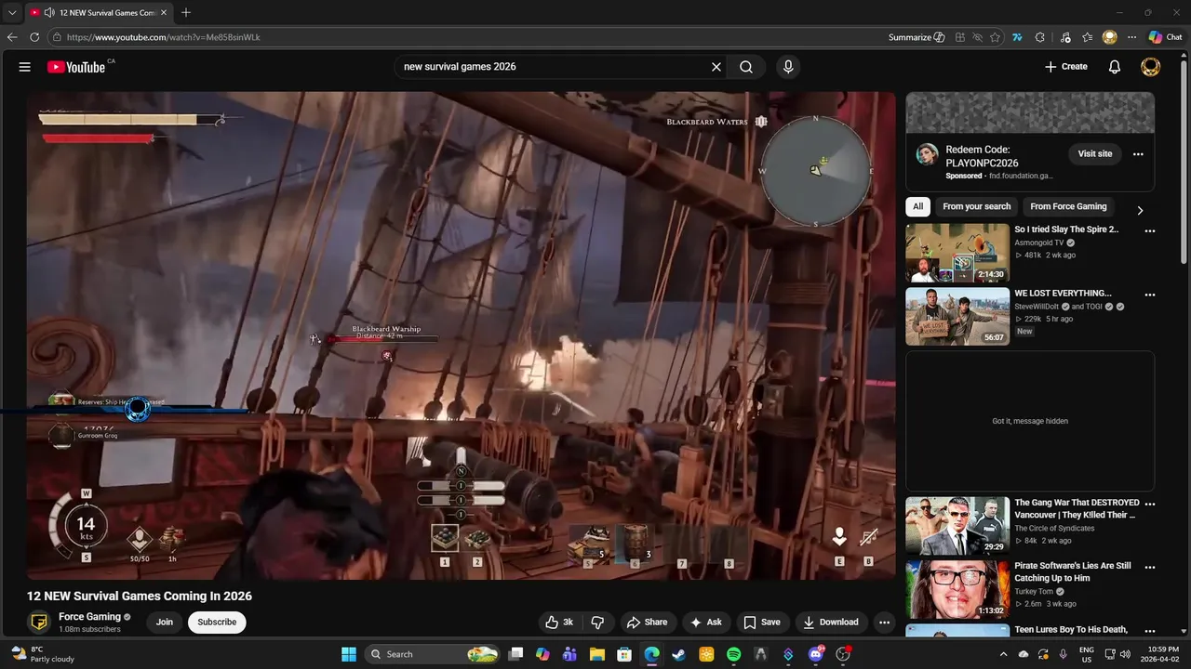Open options for Pirate Software video
Image resolution: width=1191 pixels, height=669 pixels.
pyautogui.click(x=1150, y=567)
